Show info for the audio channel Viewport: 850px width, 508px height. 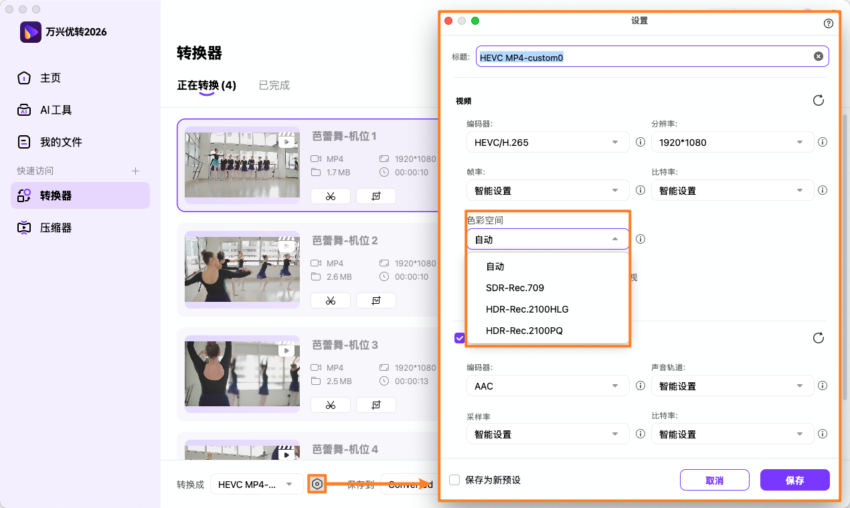823,386
